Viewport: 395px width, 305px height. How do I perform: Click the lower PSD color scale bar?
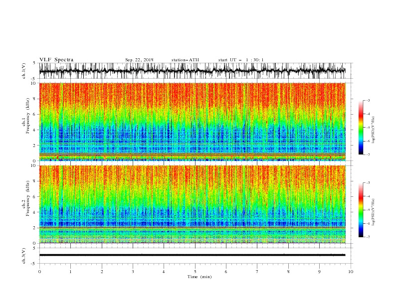click(x=361, y=210)
